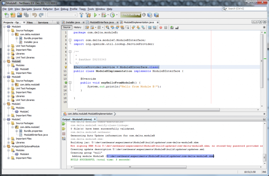This screenshot has width=269, height=176.
Task: Click the clock icon beside memory bar
Action: (144, 15)
